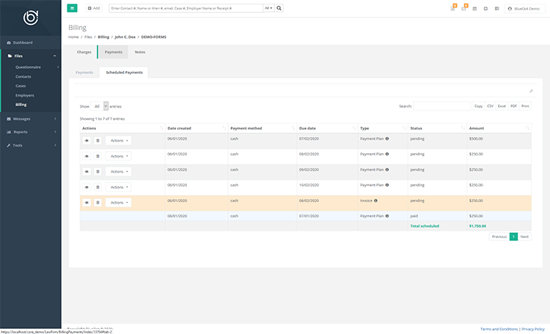
Task: Expand the Reports sidebar section
Action: pos(31,132)
